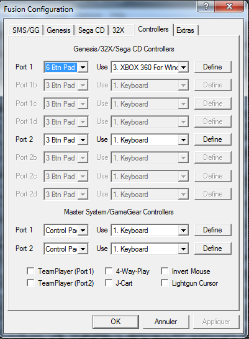Enable the TeamPlayer (Port2) checkbox
Image resolution: width=249 pixels, height=339 pixels.
30,283
